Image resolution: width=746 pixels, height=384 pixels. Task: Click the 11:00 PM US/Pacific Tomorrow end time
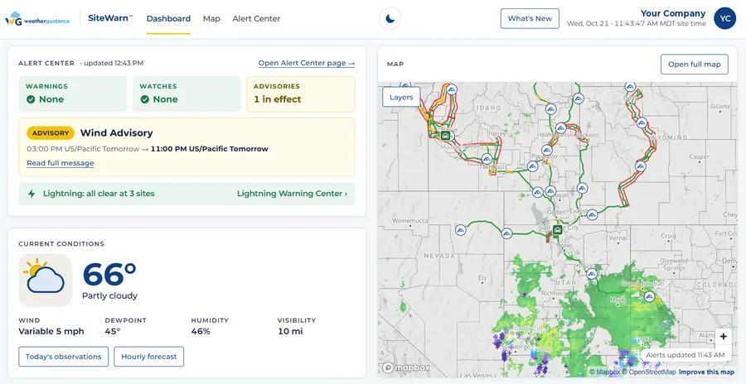(210, 149)
